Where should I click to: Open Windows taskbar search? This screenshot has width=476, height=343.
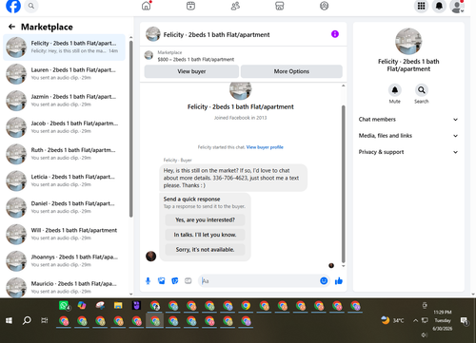(x=27, y=320)
